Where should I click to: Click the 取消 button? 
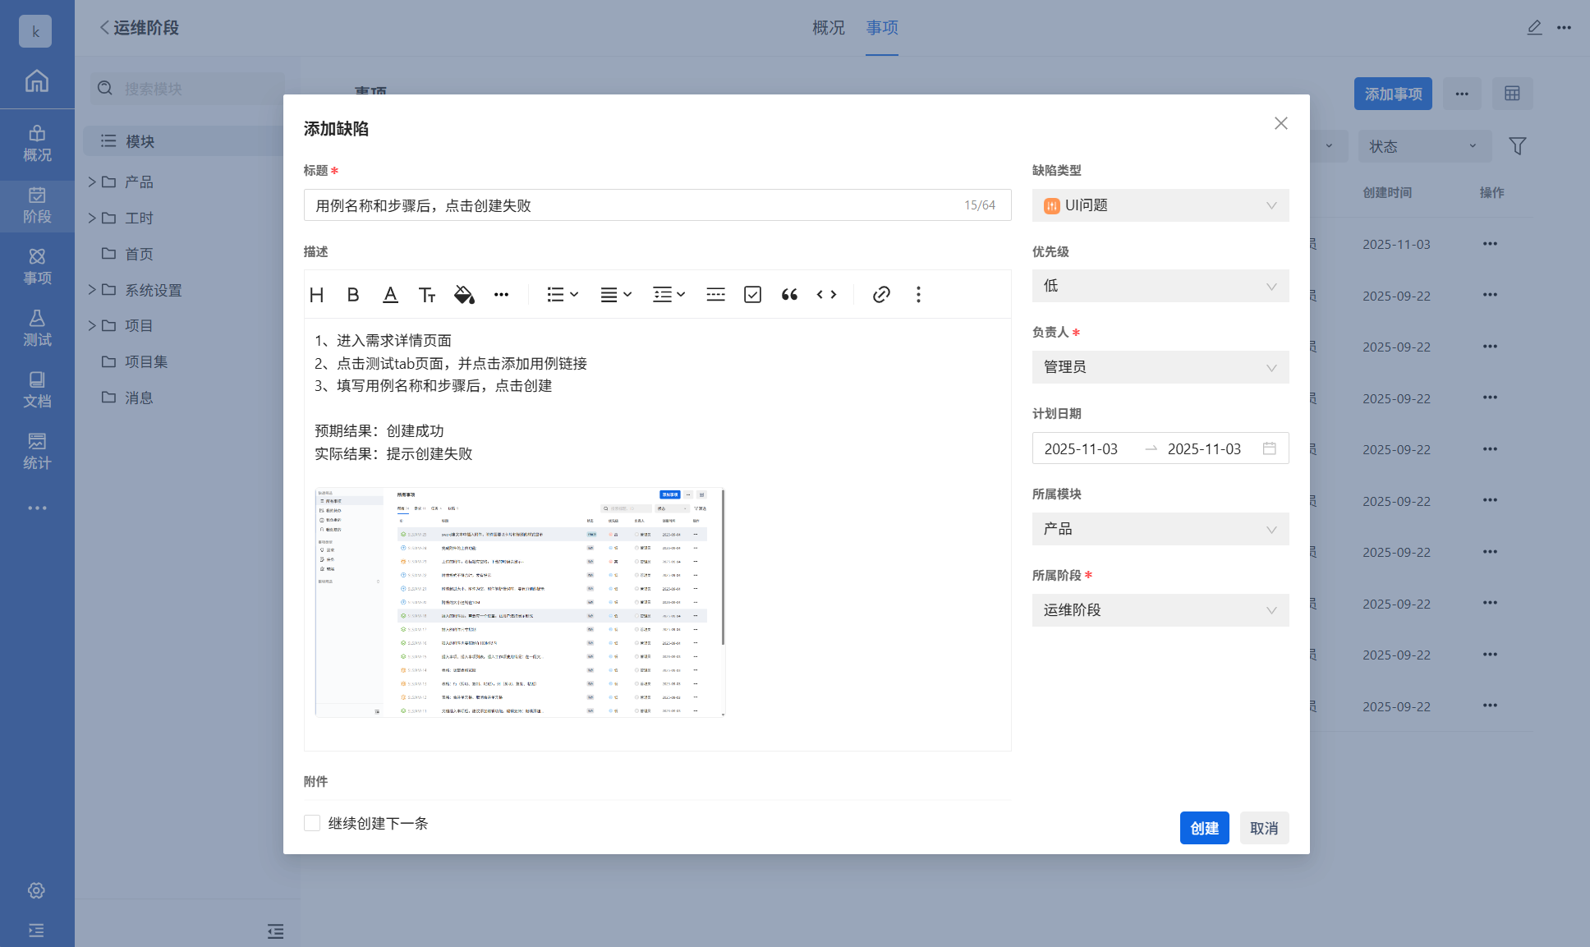point(1264,828)
